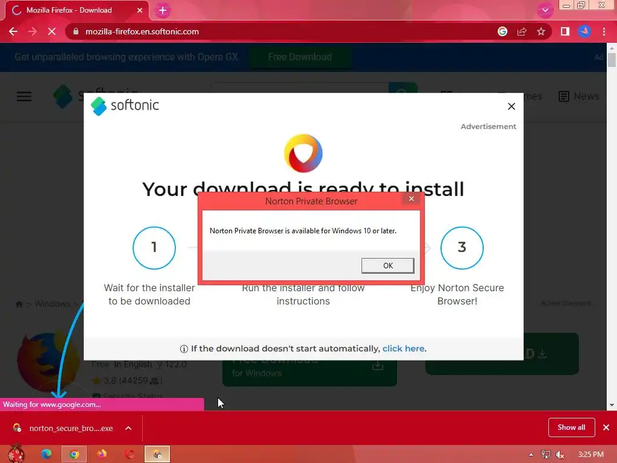The image size is (617, 463).
Task: Click Show all downloads
Action: point(571,427)
